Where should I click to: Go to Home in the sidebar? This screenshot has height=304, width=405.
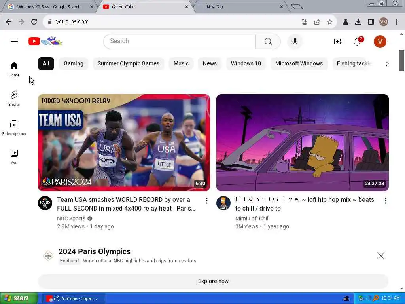point(14,69)
